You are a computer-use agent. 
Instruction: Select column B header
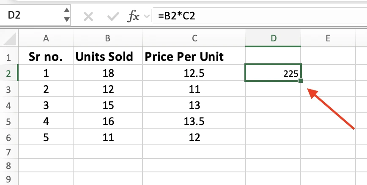pos(108,38)
